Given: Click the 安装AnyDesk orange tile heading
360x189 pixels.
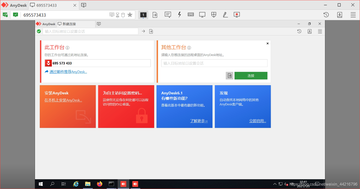Looking at the screenshot, I should pyautogui.click(x=56, y=93).
